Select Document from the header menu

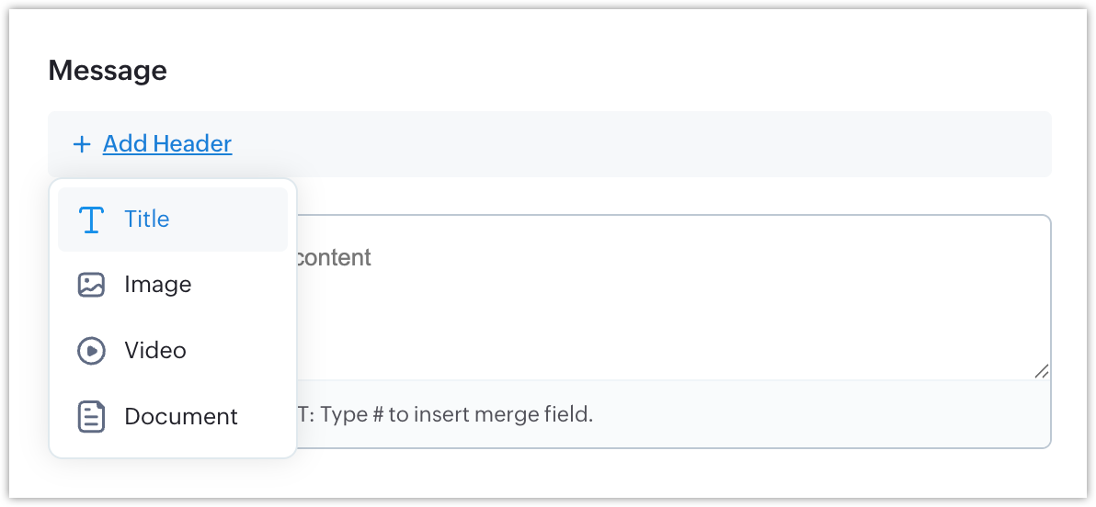pyautogui.click(x=181, y=417)
